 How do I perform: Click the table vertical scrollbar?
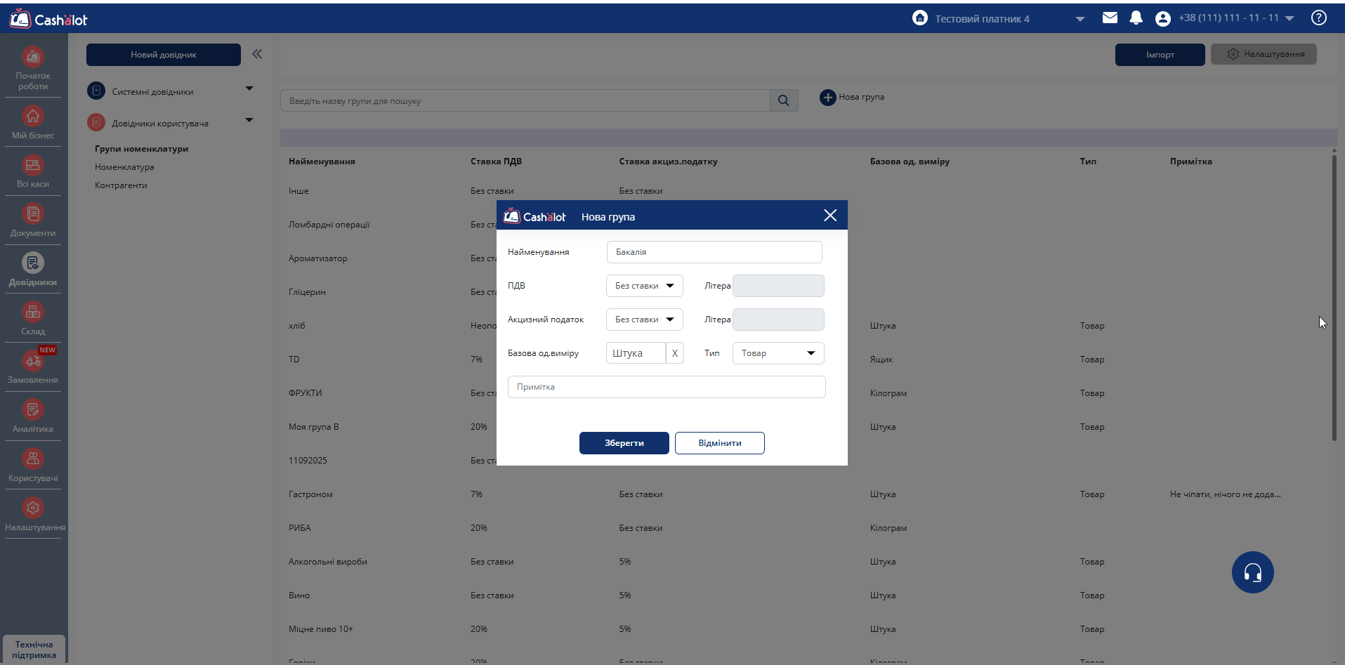pyautogui.click(x=1334, y=295)
